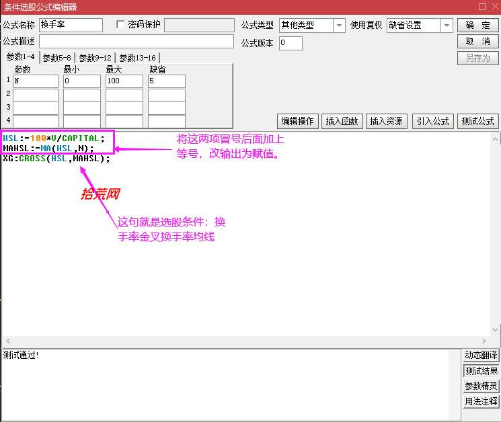Focus the 公式名称 field containing 换手率
501x422 pixels.
click(x=71, y=25)
